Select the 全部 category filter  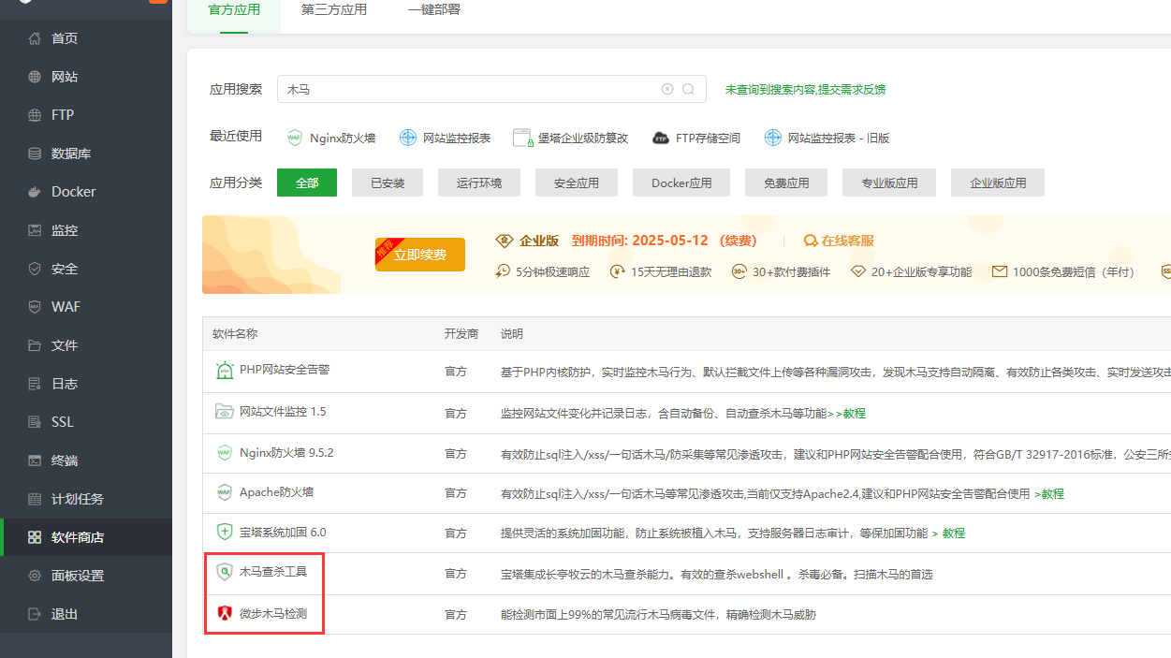pos(307,183)
